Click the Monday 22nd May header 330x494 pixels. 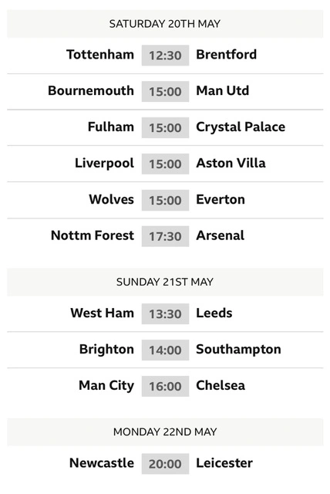(165, 432)
